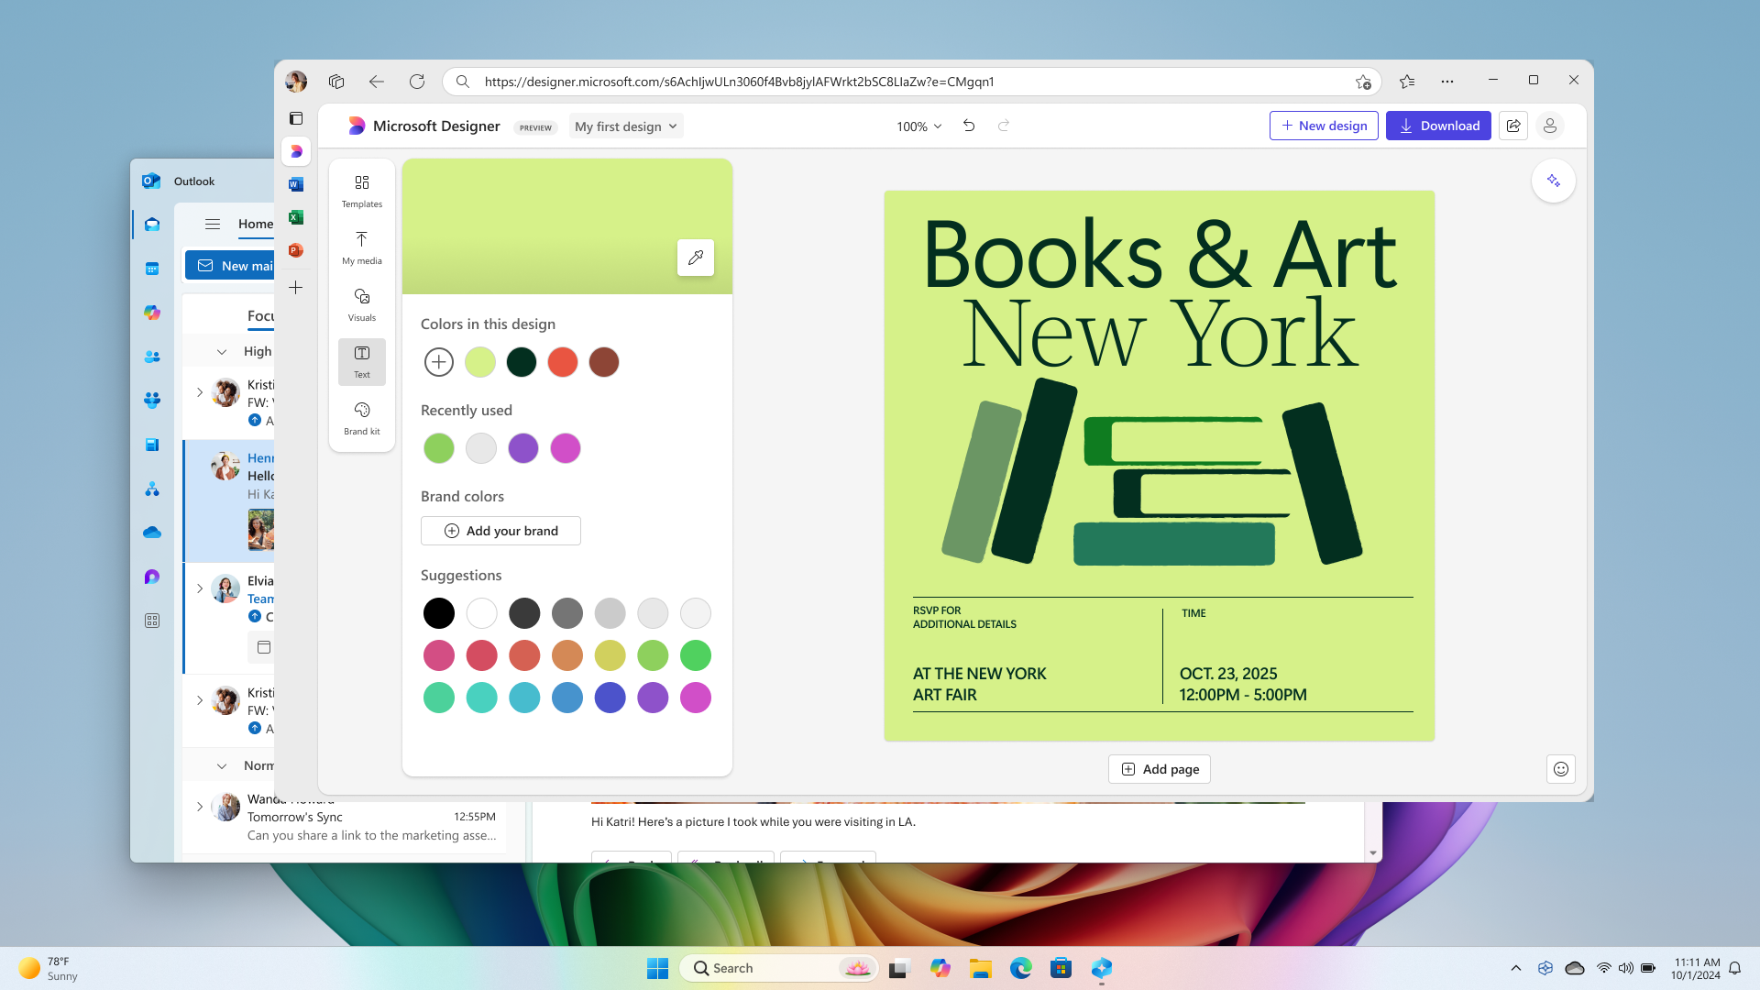
Task: Click Add your brand button
Action: point(500,531)
